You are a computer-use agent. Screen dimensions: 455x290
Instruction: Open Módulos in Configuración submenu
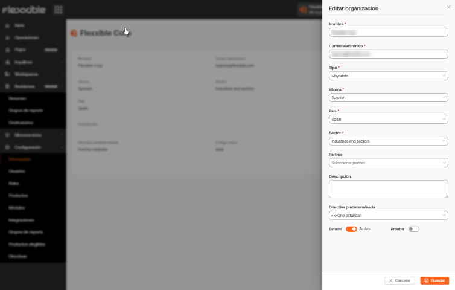(17, 208)
